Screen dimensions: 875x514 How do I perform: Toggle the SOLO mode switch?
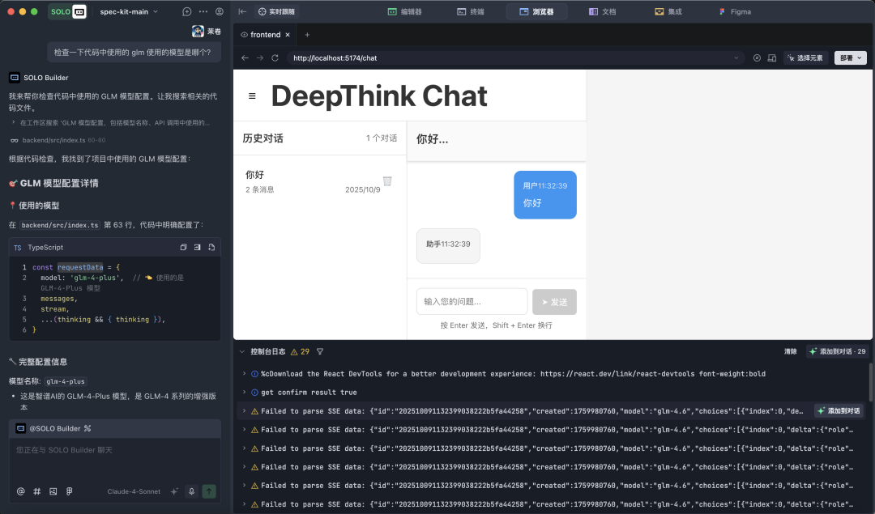click(x=67, y=11)
